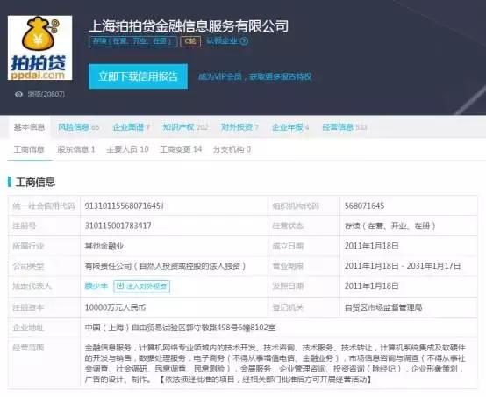
Task: Select the 企业年报 4 tab
Action: (290, 127)
